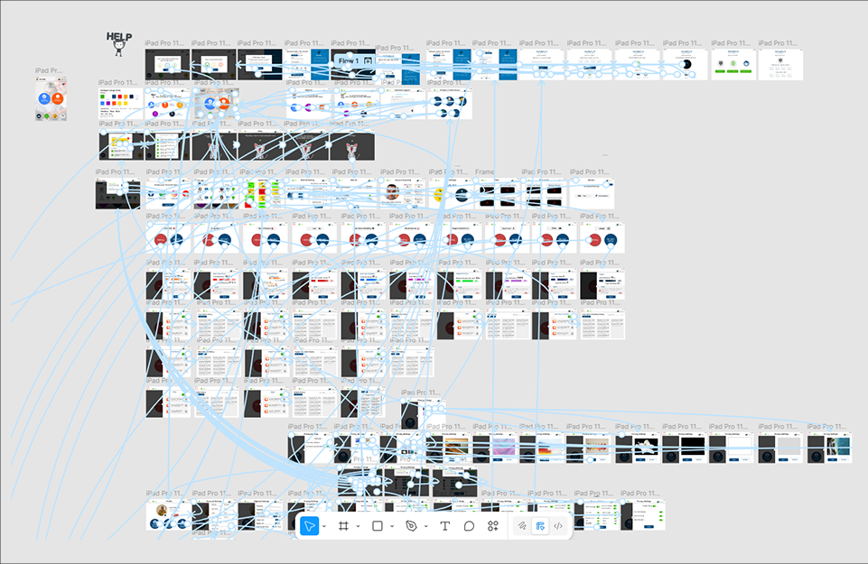Switch to Draw mode

522,526
